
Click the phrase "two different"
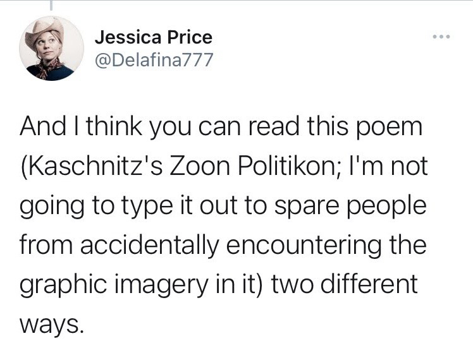(x=345, y=284)
